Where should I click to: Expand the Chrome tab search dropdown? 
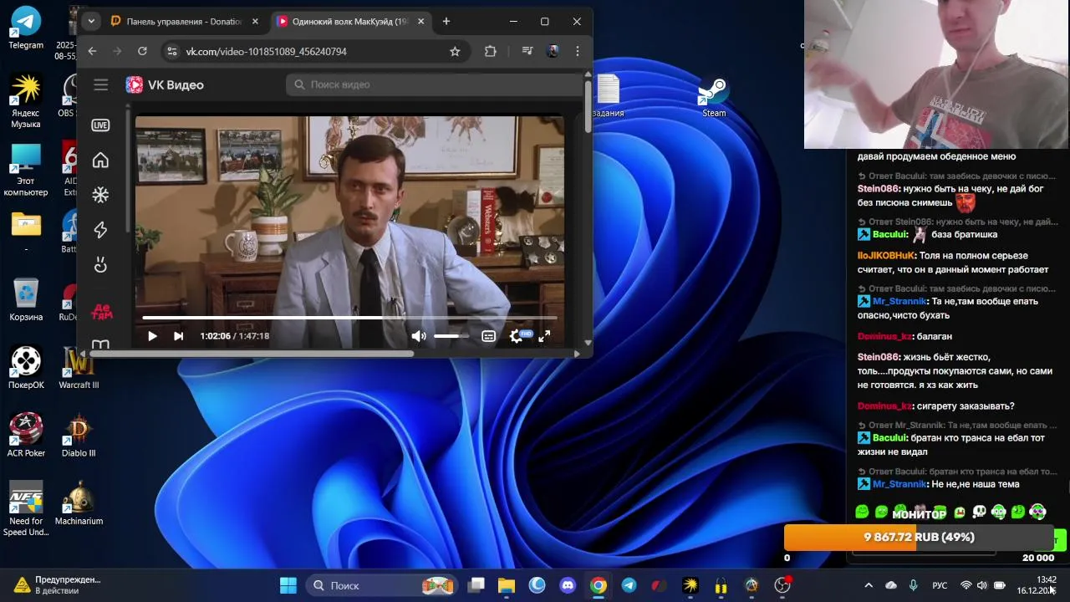[x=91, y=22]
